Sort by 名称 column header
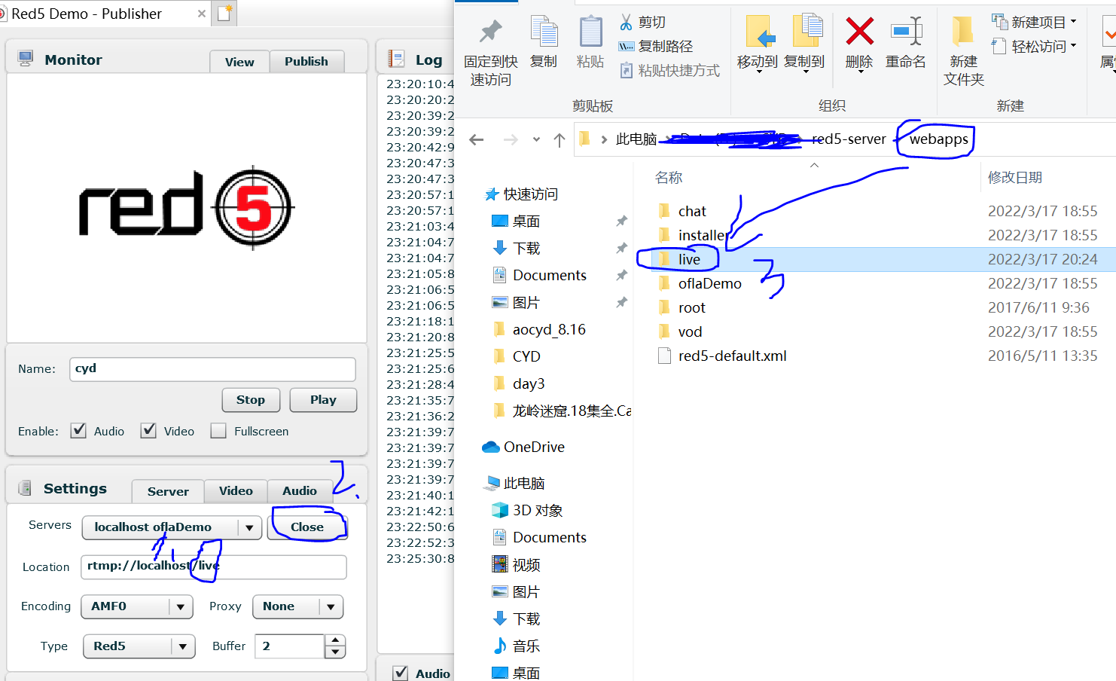 [x=669, y=178]
